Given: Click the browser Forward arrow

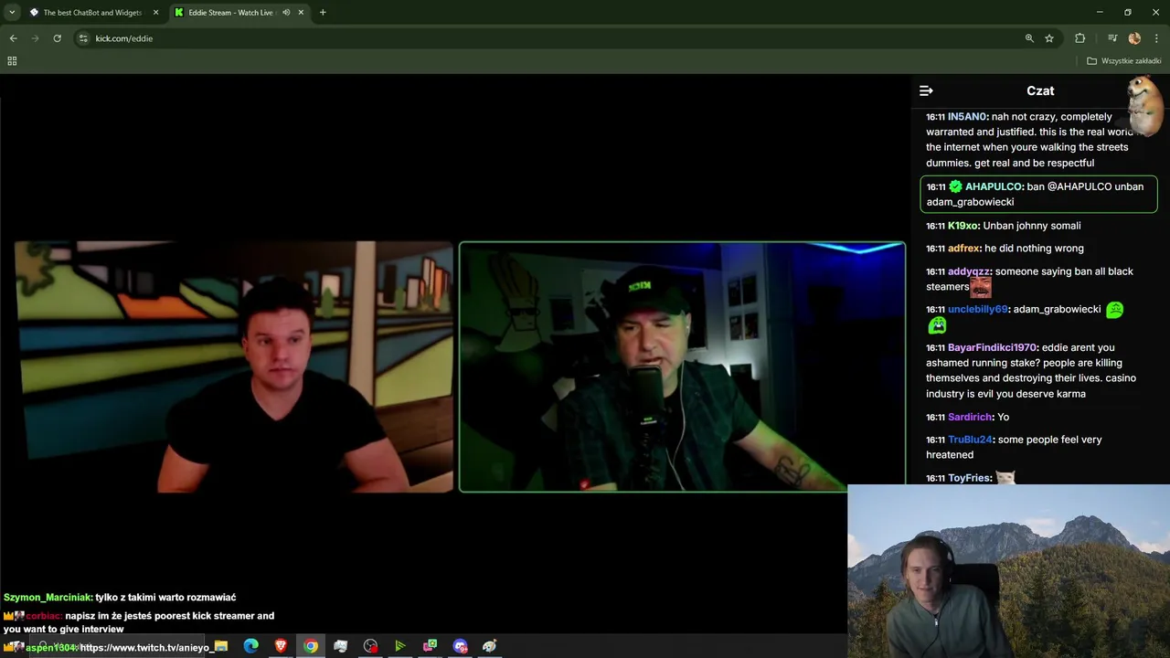Looking at the screenshot, I should coord(35,38).
